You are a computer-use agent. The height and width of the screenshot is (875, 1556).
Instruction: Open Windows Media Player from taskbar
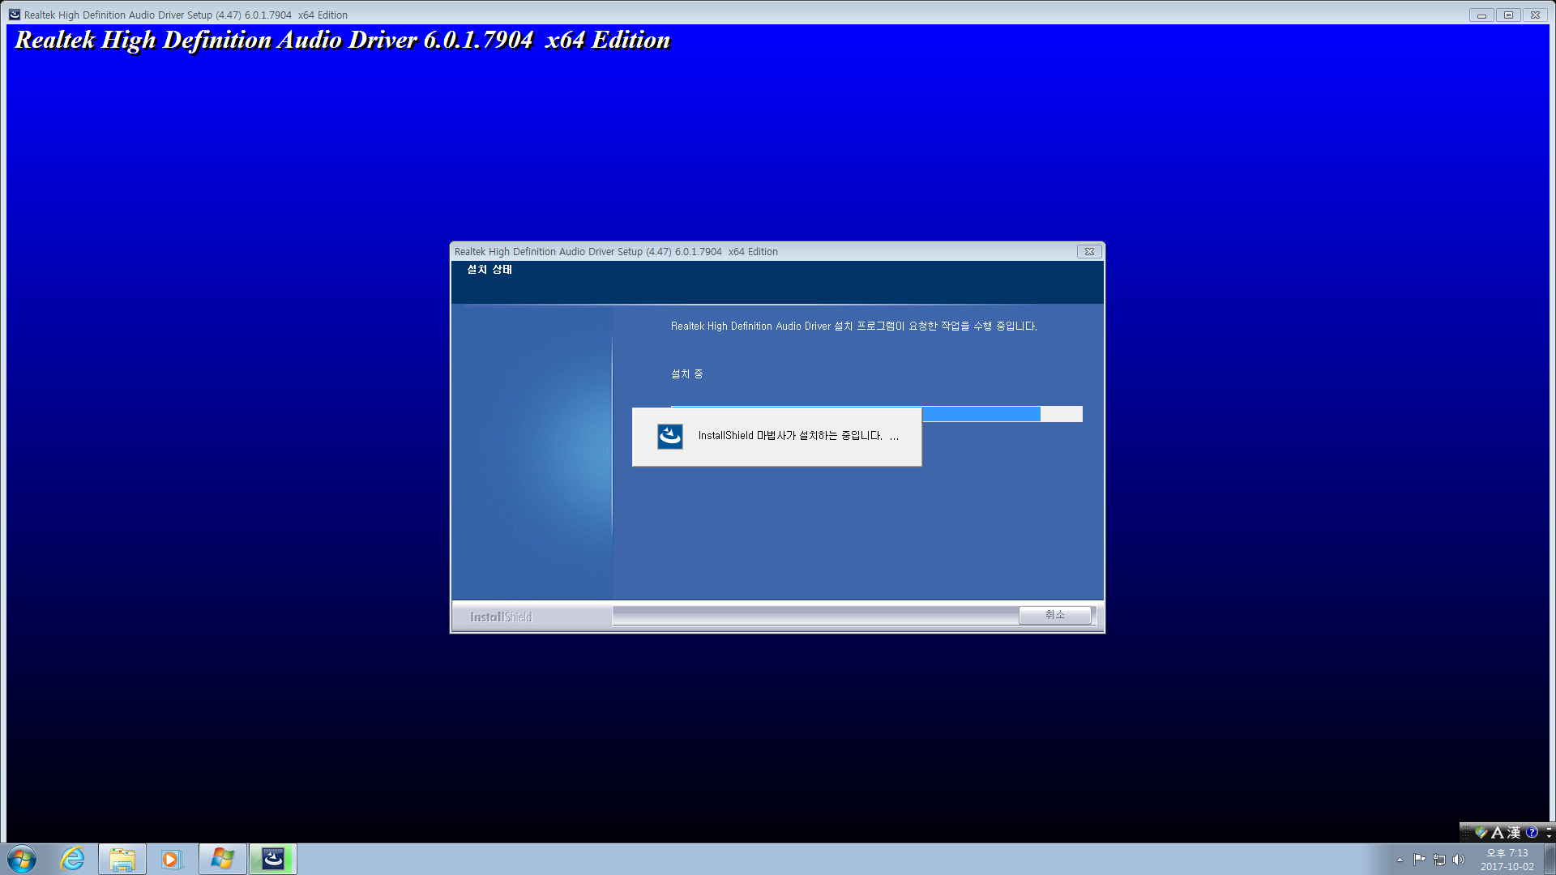[x=171, y=859]
